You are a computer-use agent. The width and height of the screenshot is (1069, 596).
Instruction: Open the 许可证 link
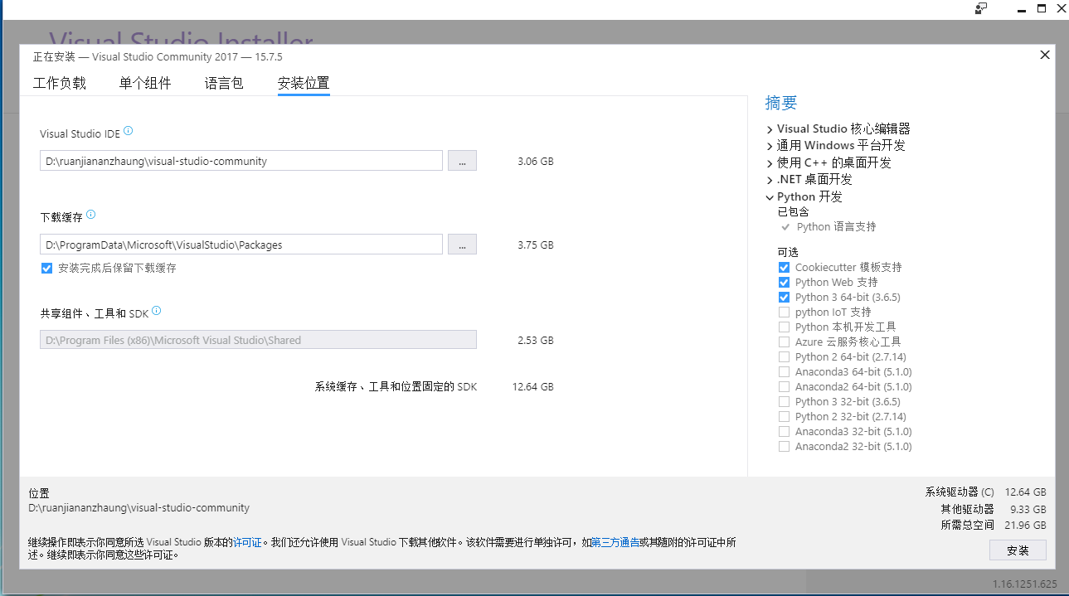tap(247, 542)
